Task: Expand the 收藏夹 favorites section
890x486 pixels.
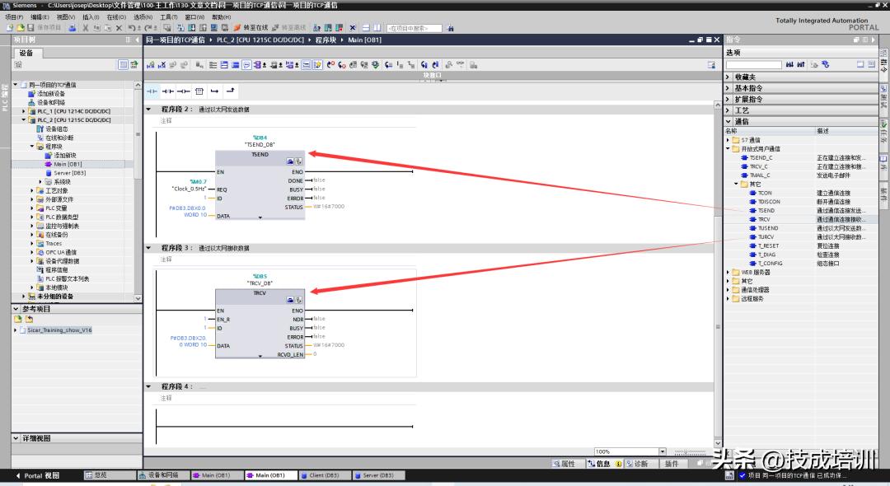Action: pos(728,77)
